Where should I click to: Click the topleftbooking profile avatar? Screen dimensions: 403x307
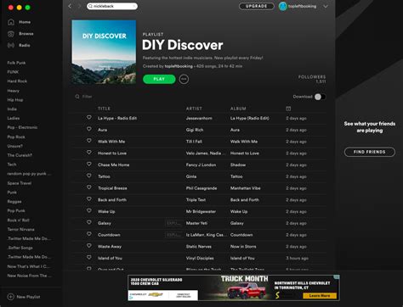283,6
